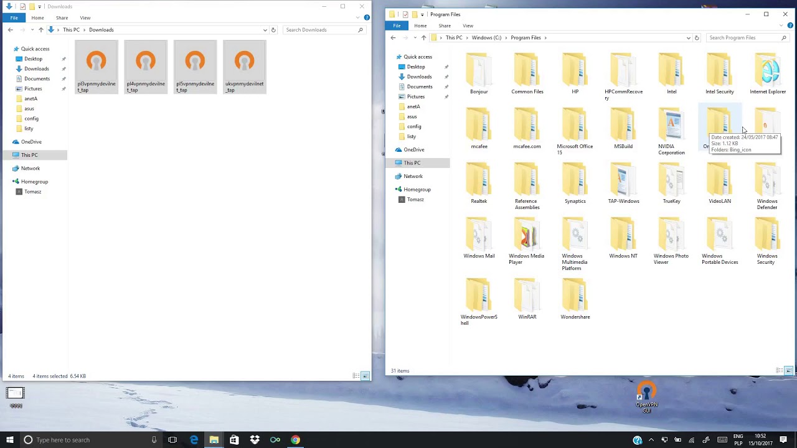Viewport: 797px width, 448px height.
Task: Switch to large icons view in Program Files
Action: 788,371
